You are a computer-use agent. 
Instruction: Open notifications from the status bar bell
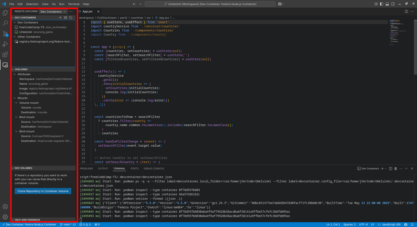click(412, 224)
